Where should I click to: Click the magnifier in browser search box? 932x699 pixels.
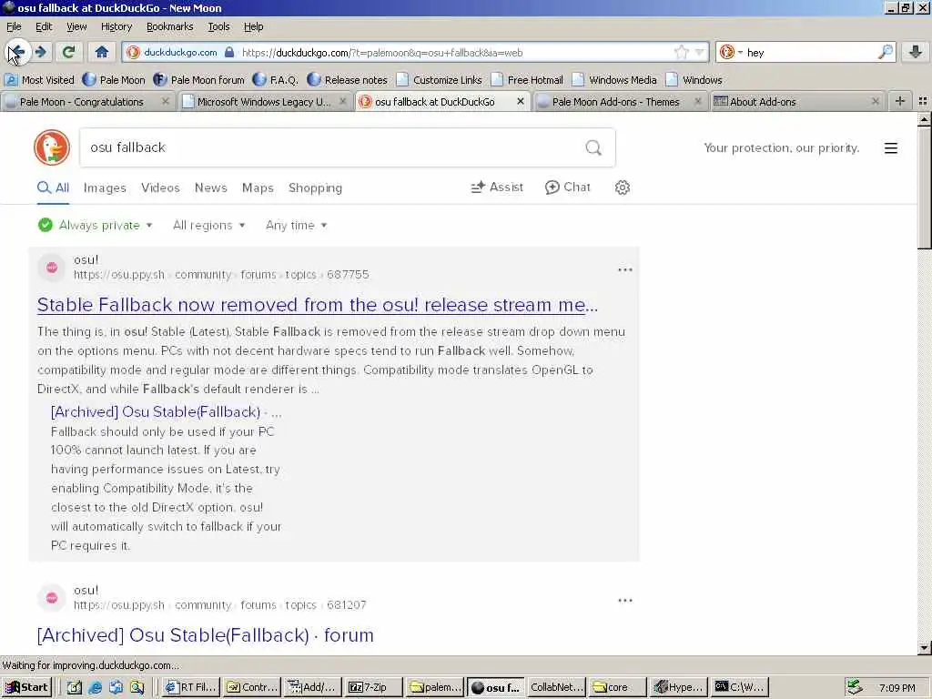[885, 52]
